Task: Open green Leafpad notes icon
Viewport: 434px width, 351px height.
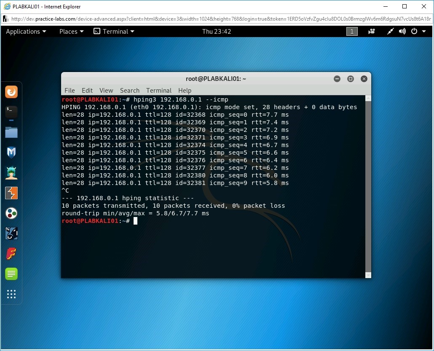Action: tap(11, 274)
